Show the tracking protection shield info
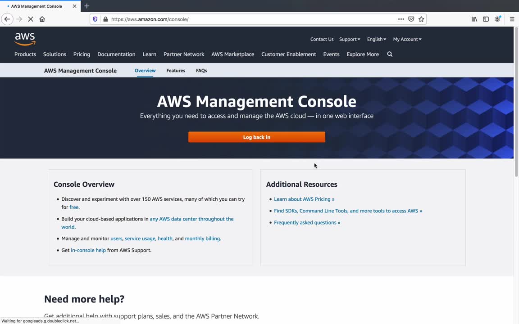 coord(95,19)
